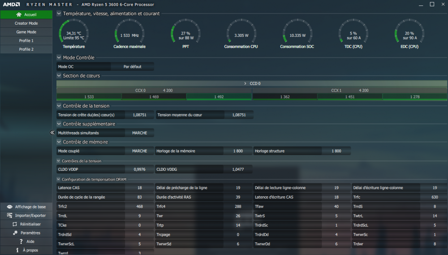This screenshot has width=448, height=255.
Task: Switch to the Game Mode tab
Action: [x=26, y=32]
